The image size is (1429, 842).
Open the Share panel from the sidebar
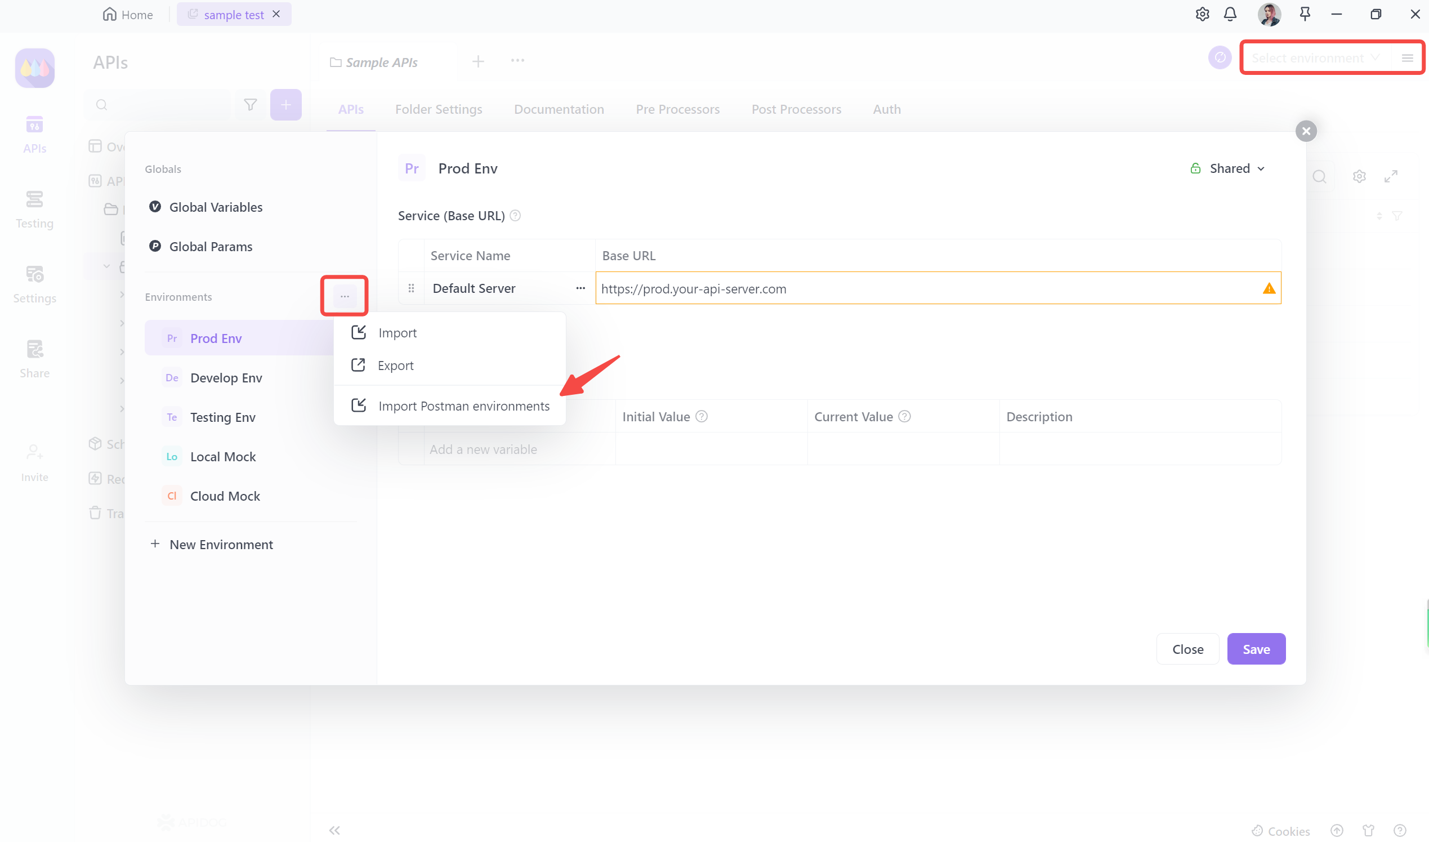tap(34, 358)
